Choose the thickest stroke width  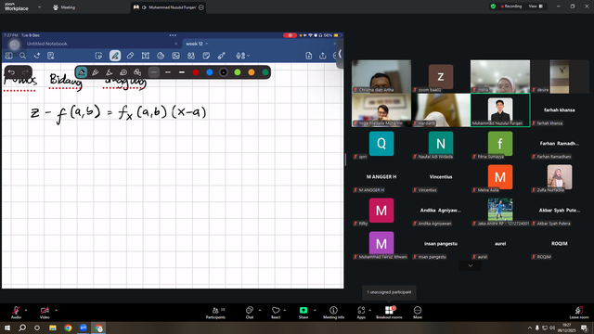click(x=182, y=72)
